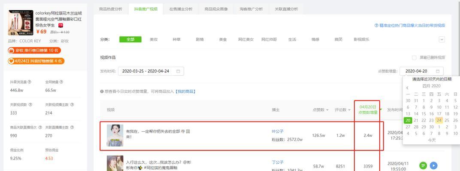
Task: Click shopping bag icon on 彩妆排行榜 badge
Action: coord(12,50)
